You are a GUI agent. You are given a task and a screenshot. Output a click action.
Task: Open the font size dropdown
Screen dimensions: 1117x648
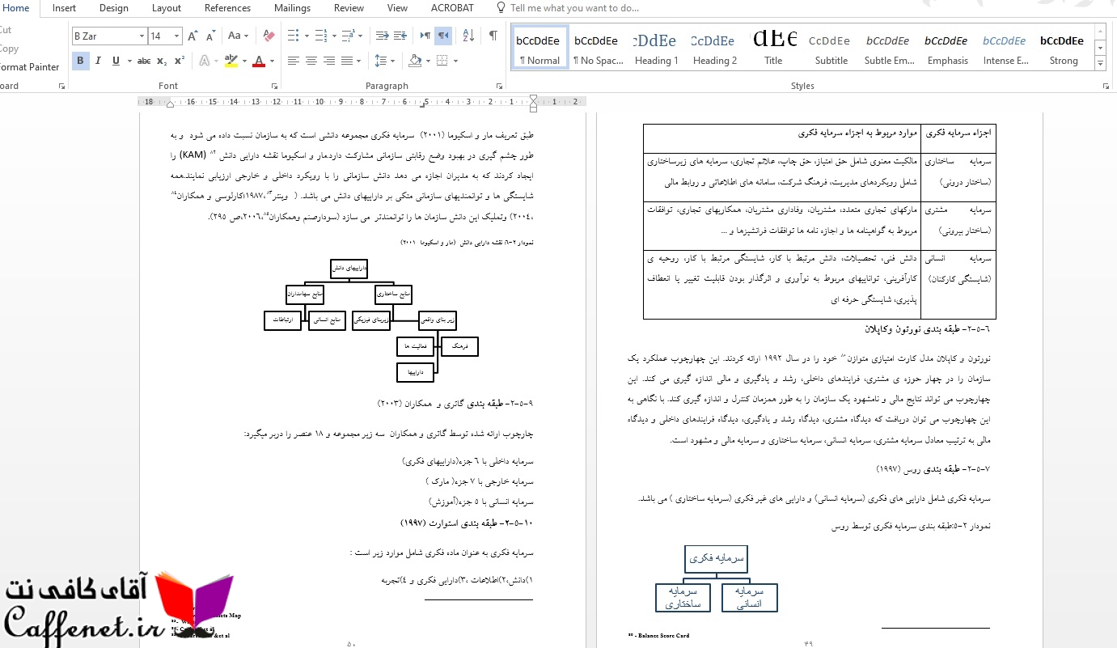tap(177, 36)
